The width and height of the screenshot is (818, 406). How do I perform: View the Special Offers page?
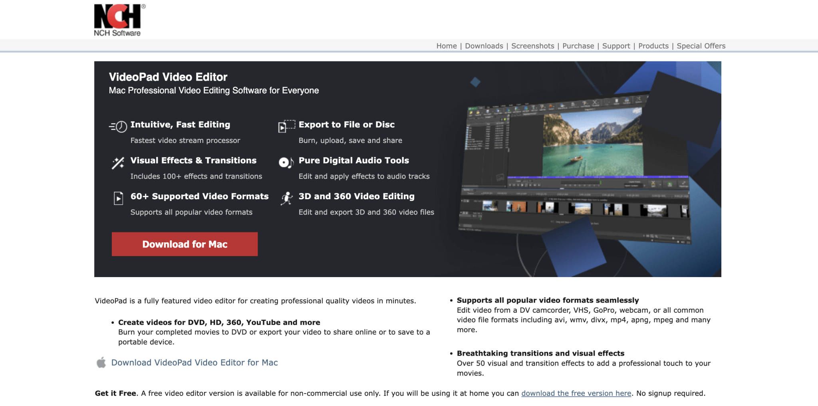pyautogui.click(x=701, y=46)
